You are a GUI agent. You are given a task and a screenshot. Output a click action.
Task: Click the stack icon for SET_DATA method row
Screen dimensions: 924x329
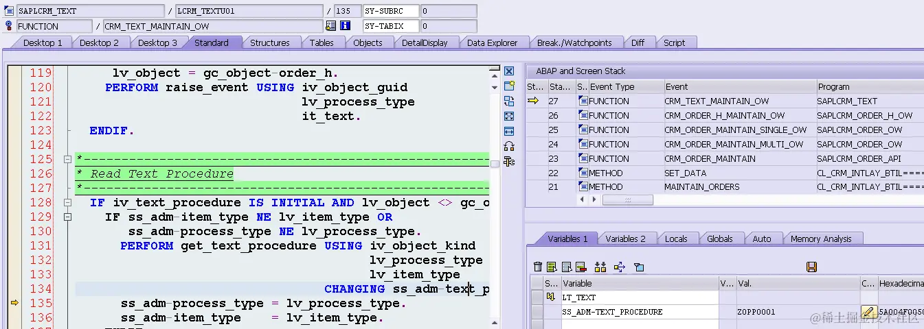(583, 173)
